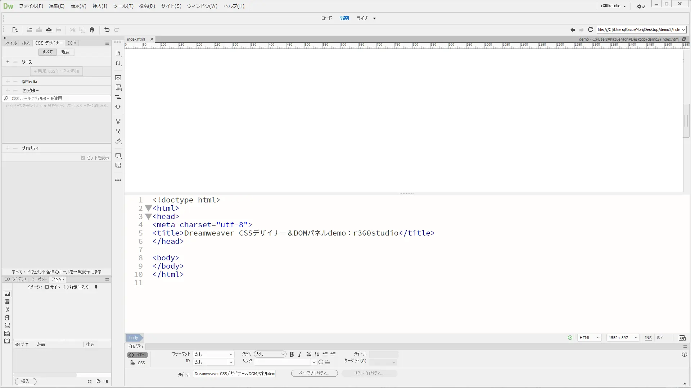This screenshot has width=691, height=388.
Task: Collapse the html tag code fold triangle
Action: tap(148, 208)
